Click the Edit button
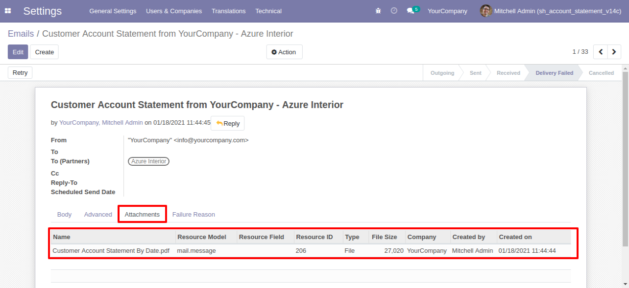The width and height of the screenshot is (629, 288). (x=18, y=52)
